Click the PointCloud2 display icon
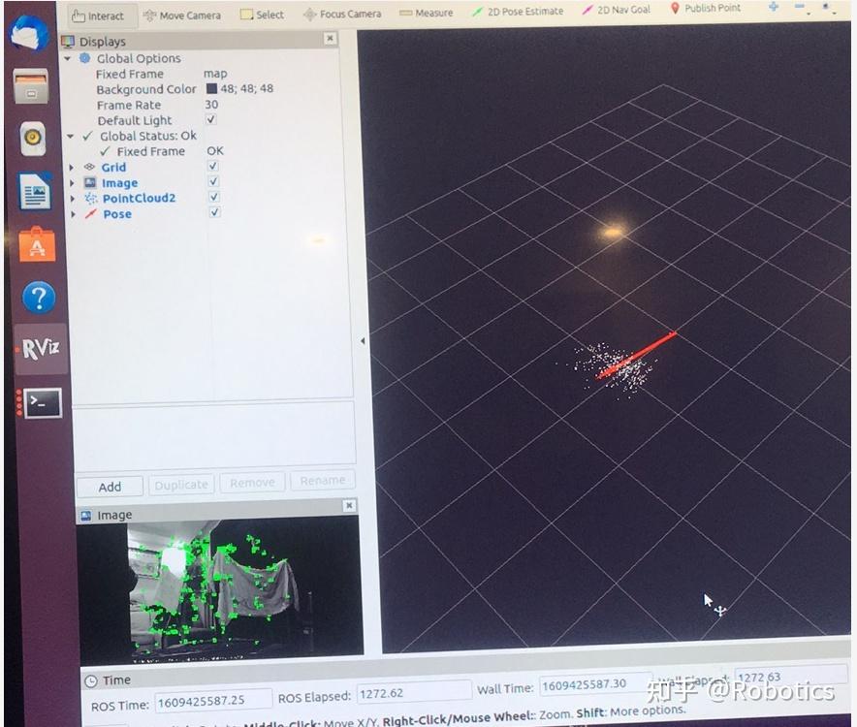This screenshot has height=727, width=857. [x=91, y=199]
